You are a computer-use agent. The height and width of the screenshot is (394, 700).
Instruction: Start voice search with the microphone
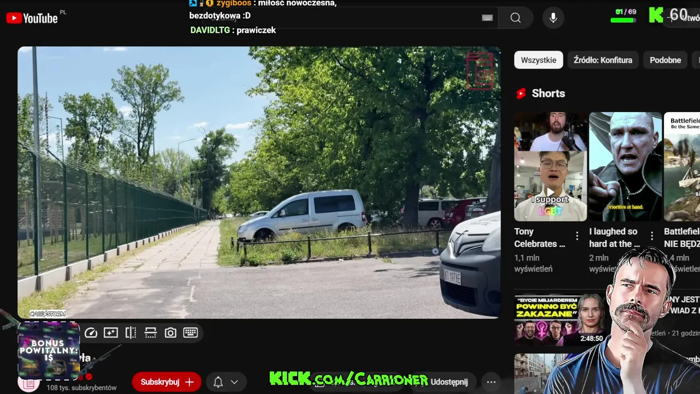[553, 18]
